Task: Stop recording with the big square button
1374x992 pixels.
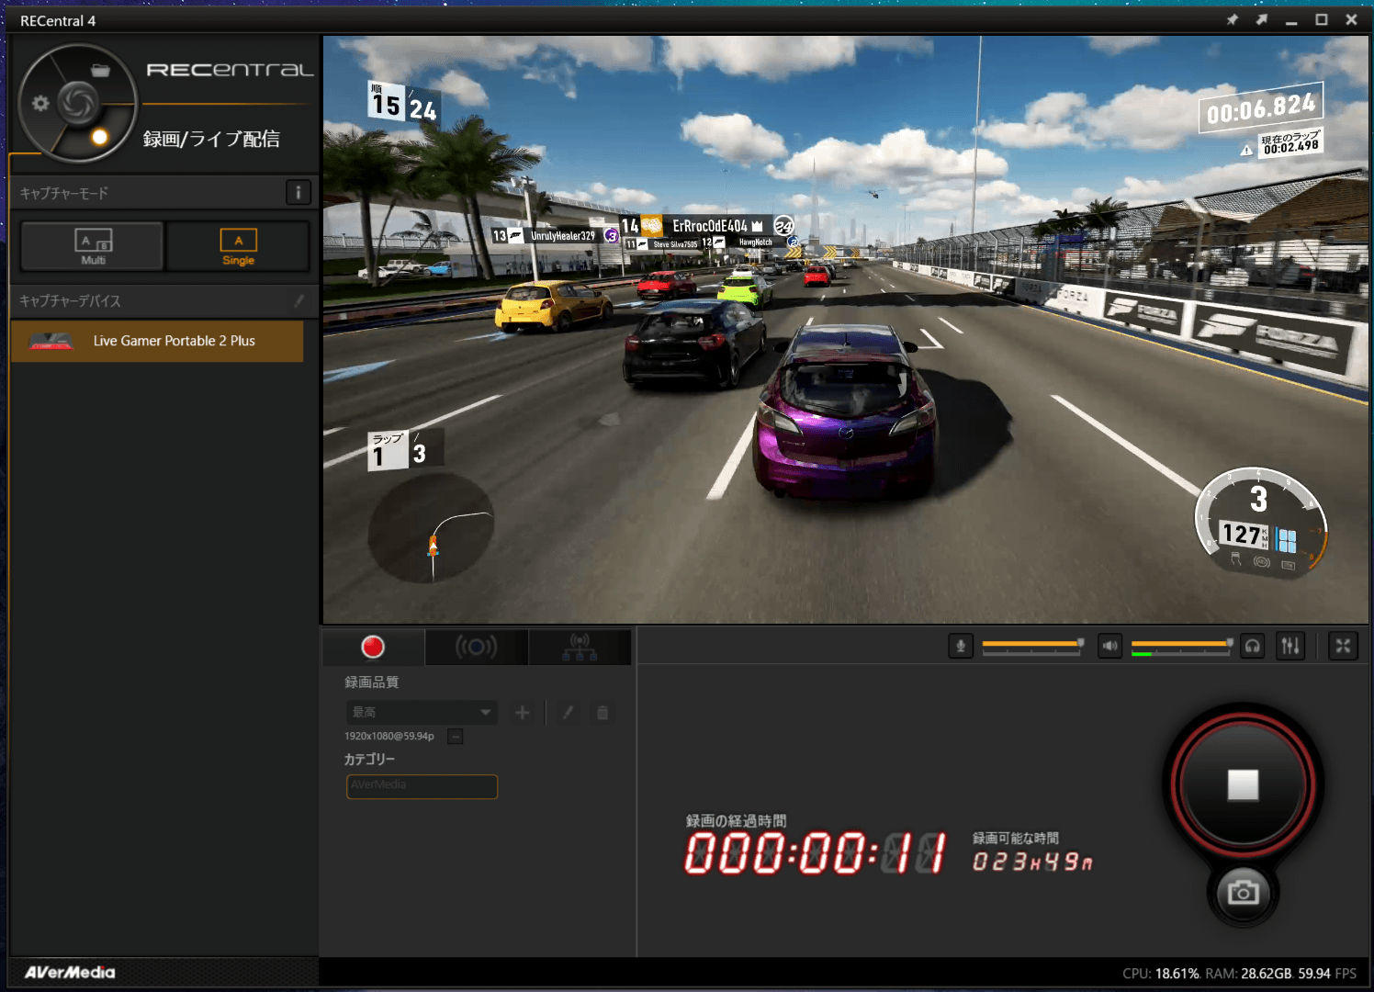Action: (x=1243, y=785)
